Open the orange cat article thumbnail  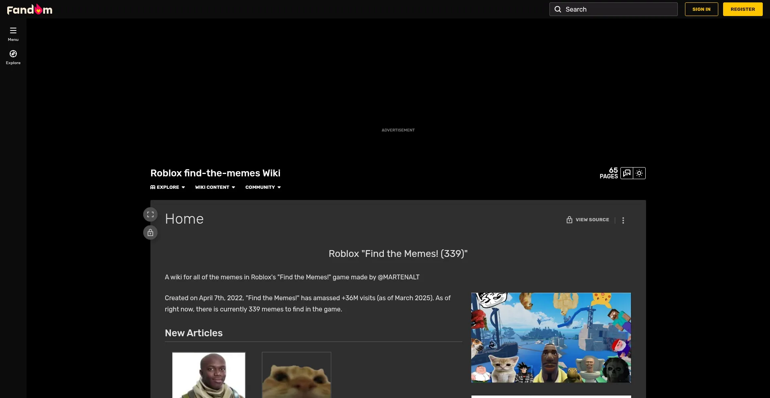point(296,375)
